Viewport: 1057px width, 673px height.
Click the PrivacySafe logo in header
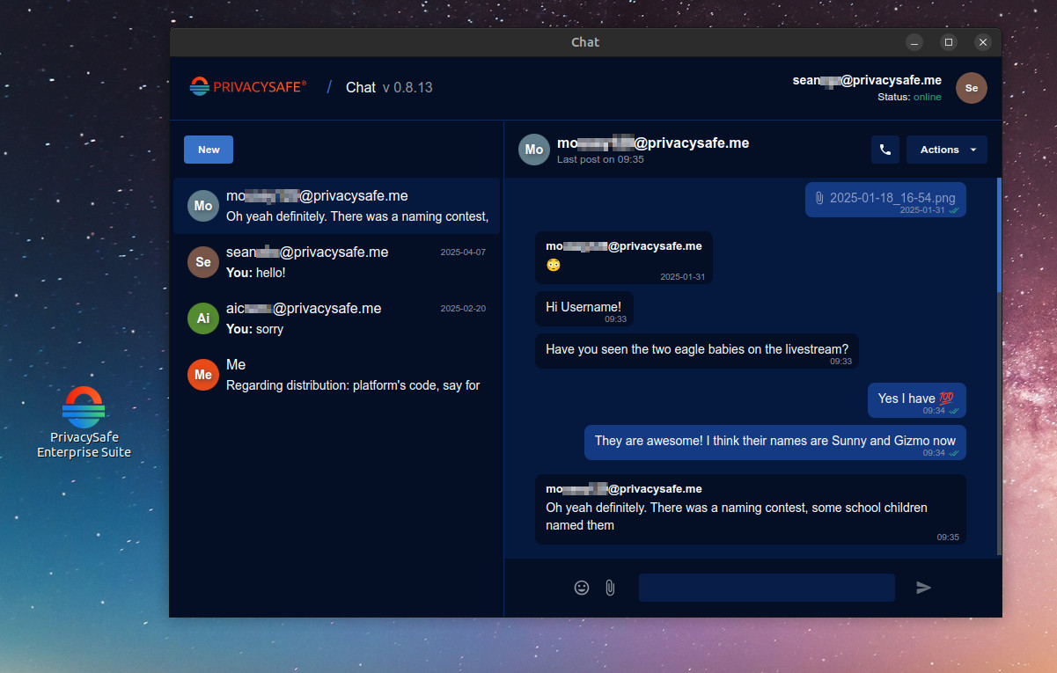248,86
